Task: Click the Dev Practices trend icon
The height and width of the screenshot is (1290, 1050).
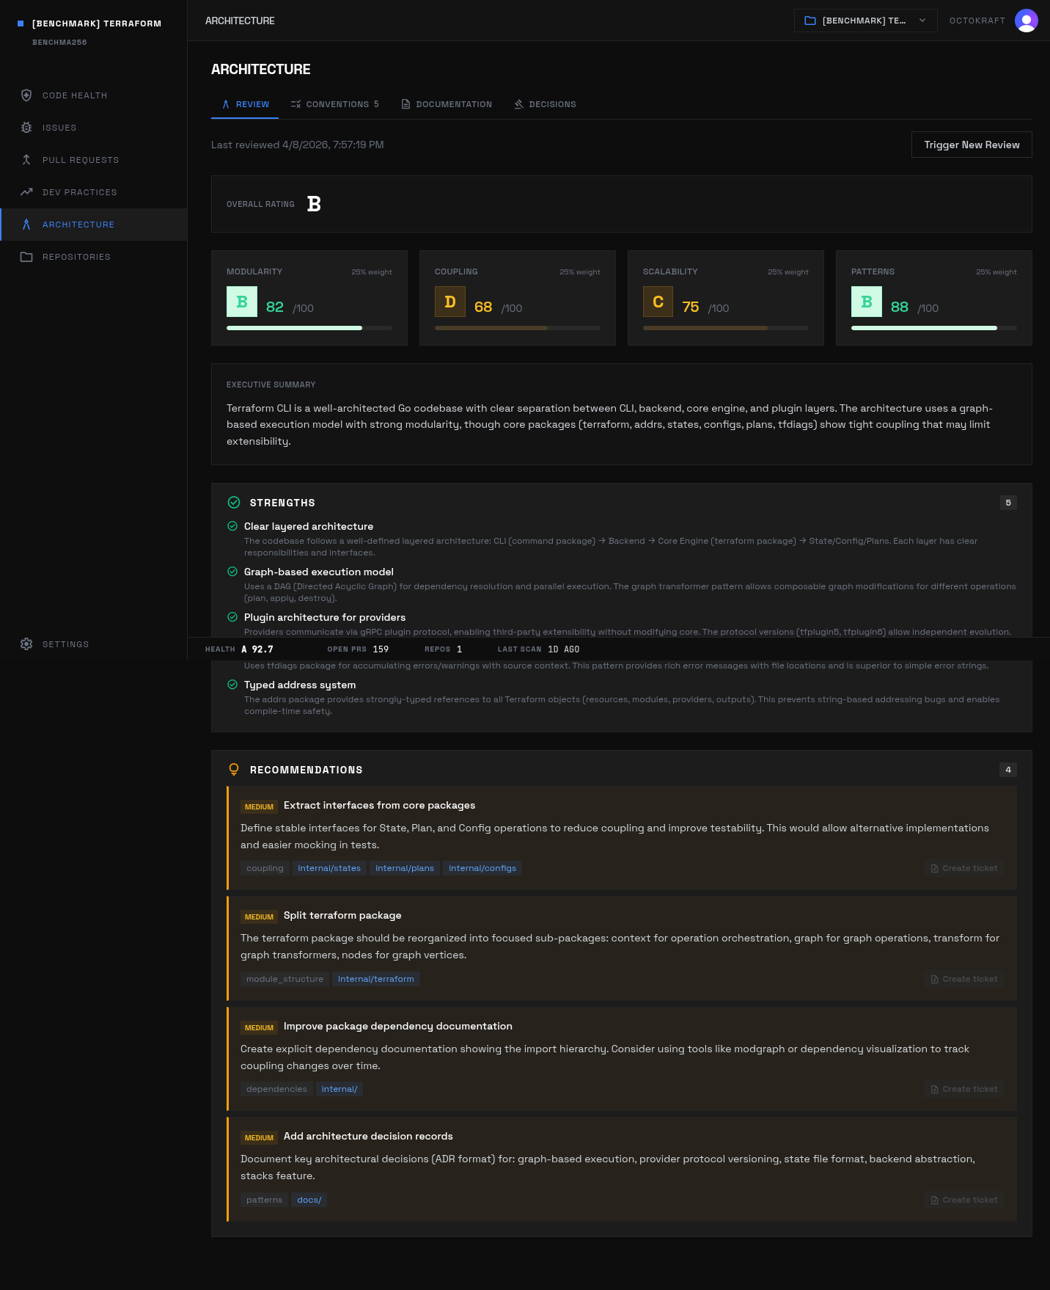Action: [x=26, y=192]
